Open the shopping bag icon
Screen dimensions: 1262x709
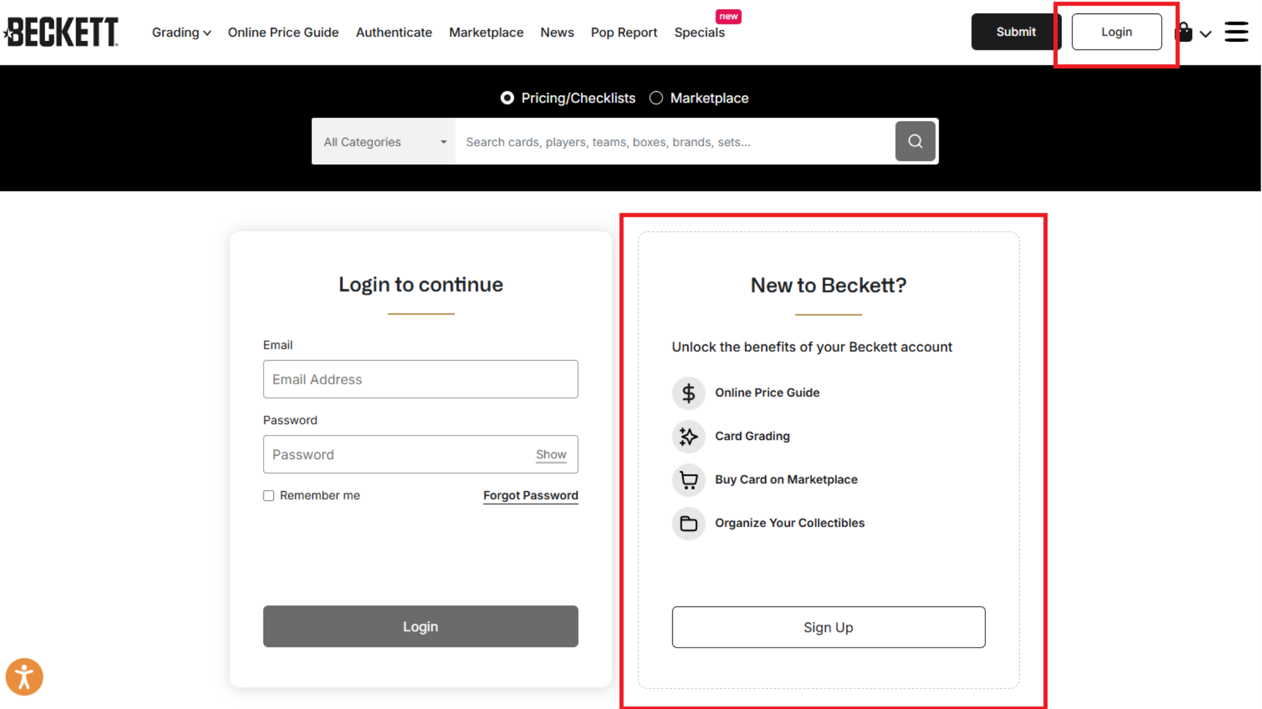coord(1184,32)
